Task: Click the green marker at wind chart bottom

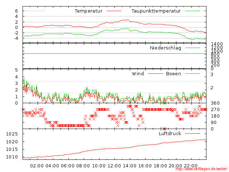Action: pyautogui.click(x=165, y=103)
